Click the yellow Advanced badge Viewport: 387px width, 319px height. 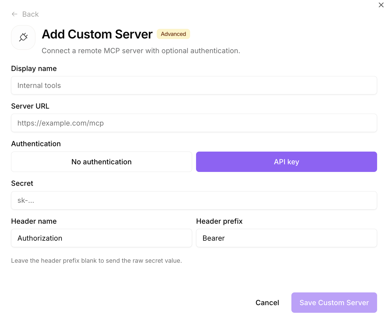tap(173, 34)
